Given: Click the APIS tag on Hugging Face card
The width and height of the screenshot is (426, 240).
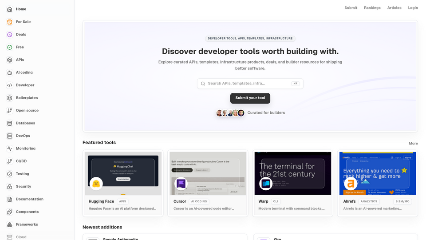Looking at the screenshot, I should pos(122,202).
